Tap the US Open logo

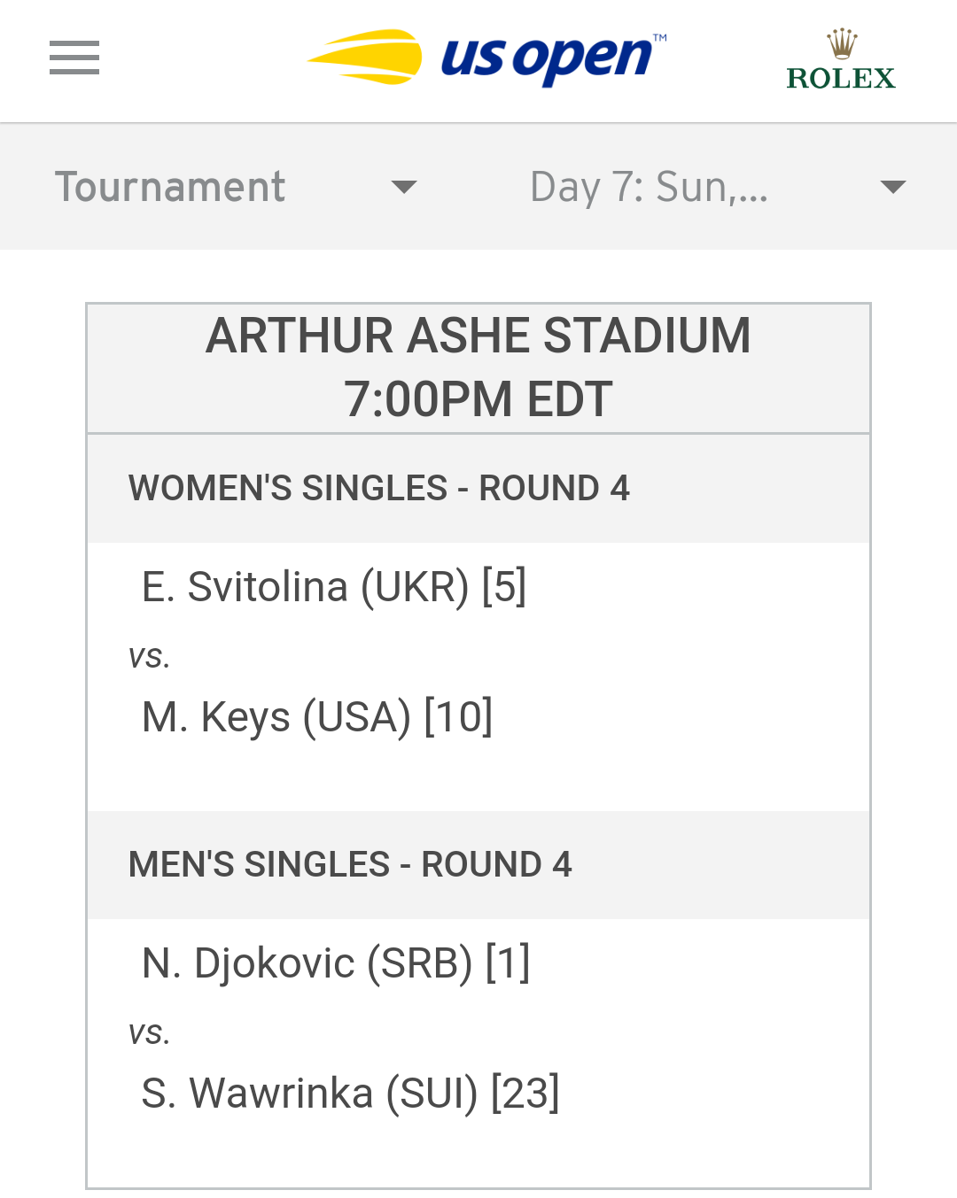(x=486, y=58)
